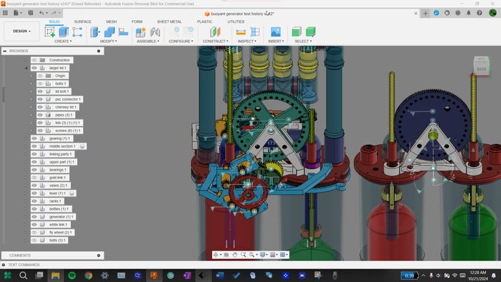Activate the Pan hand tool
The height and width of the screenshot is (282, 501).
(x=235, y=255)
